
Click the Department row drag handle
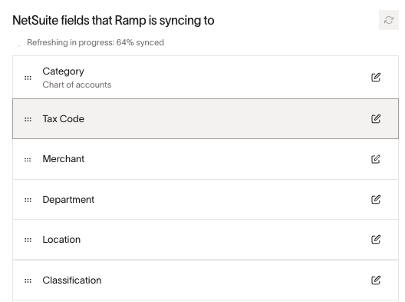click(28, 200)
